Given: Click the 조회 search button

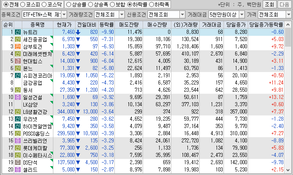Looking at the screenshot, I should pyautogui.click(x=269, y=4).
